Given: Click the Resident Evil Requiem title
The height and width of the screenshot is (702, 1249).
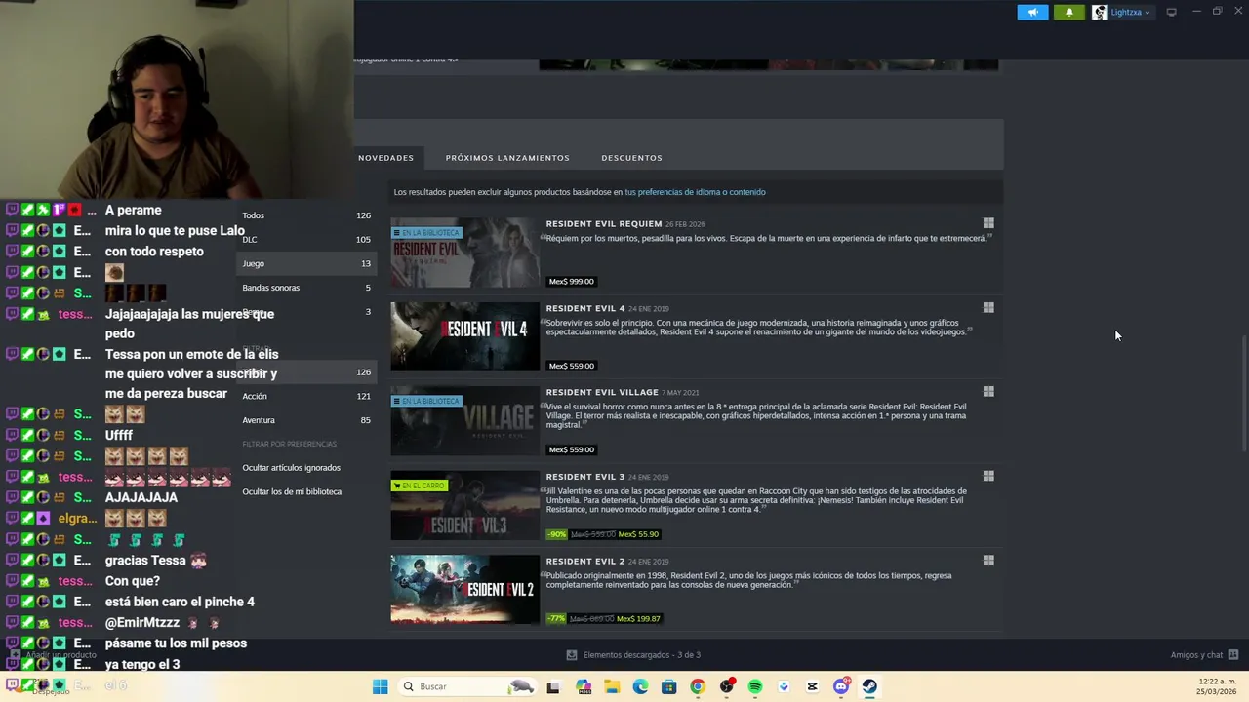Looking at the screenshot, I should pos(603,224).
